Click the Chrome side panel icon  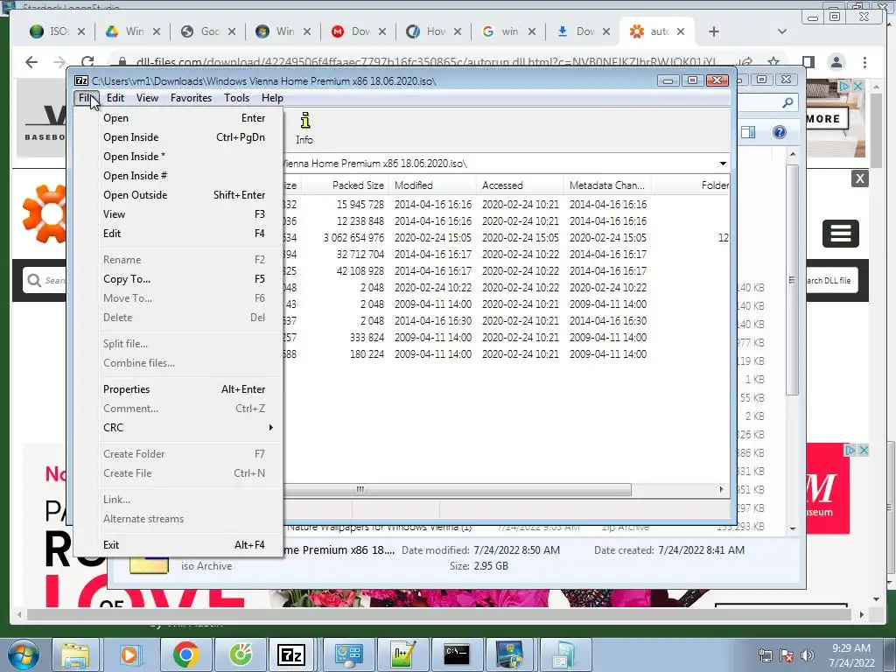point(808,62)
